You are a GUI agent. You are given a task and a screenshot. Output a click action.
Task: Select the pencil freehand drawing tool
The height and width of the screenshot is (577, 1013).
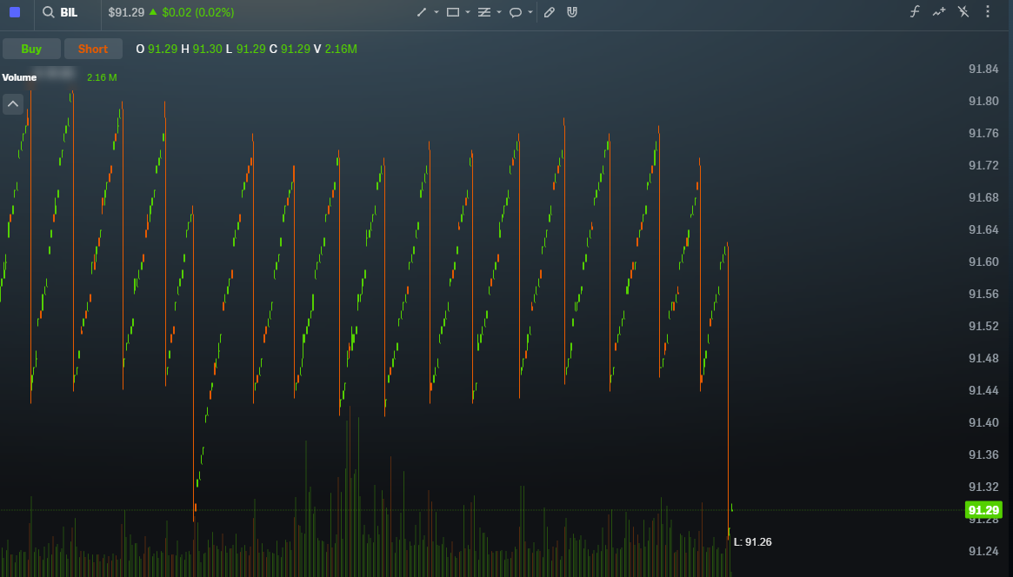550,12
